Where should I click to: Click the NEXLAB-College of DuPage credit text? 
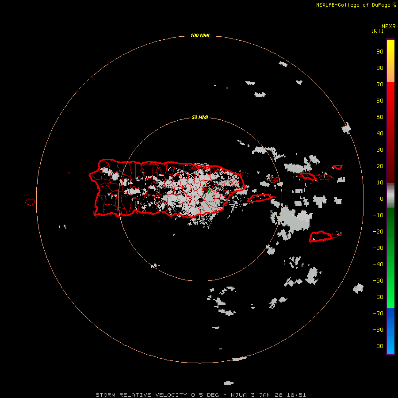[x=356, y=5]
